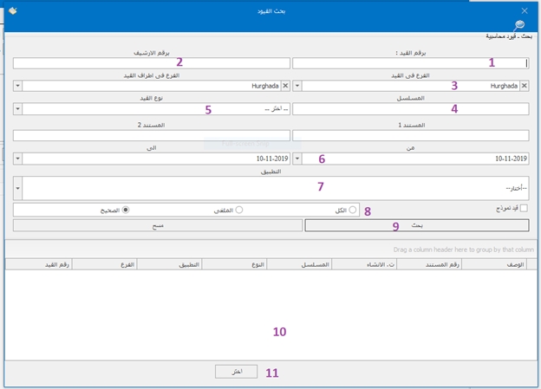Expand the الى date picker dropdown

tap(18, 159)
